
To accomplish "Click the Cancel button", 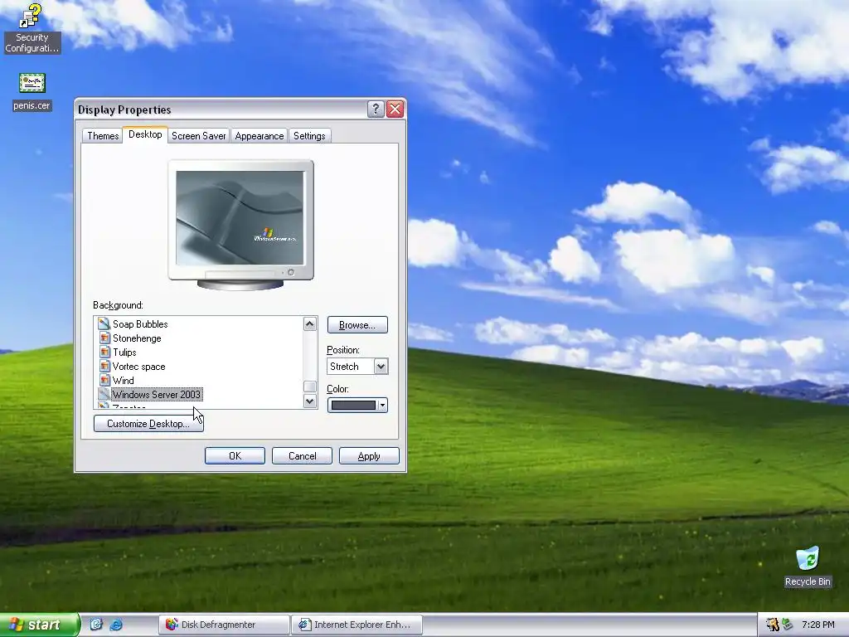I will [x=302, y=456].
